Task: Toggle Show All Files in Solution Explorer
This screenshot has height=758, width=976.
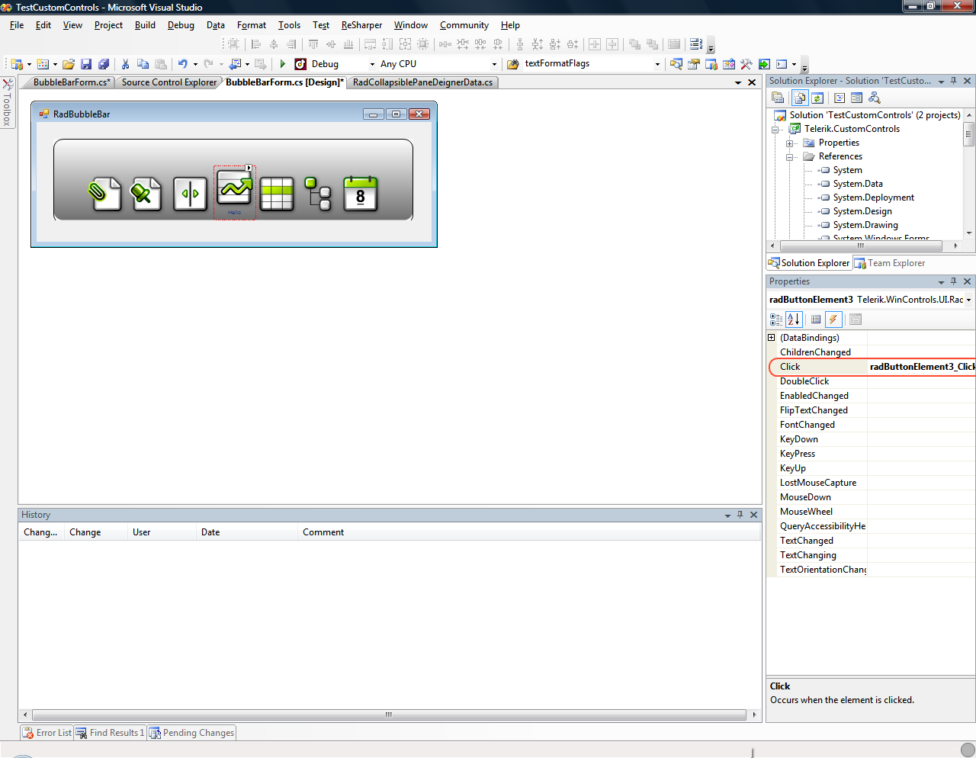Action: pyautogui.click(x=799, y=98)
